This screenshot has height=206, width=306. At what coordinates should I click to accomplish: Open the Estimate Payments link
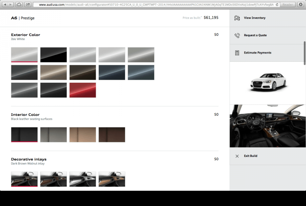point(257,53)
